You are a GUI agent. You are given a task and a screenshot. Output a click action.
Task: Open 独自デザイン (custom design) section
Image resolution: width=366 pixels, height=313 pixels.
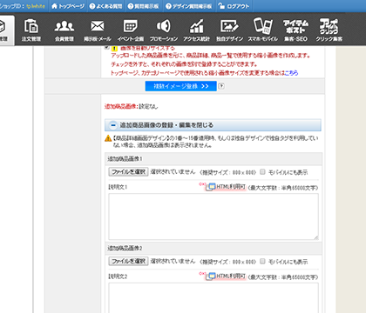coord(229,30)
